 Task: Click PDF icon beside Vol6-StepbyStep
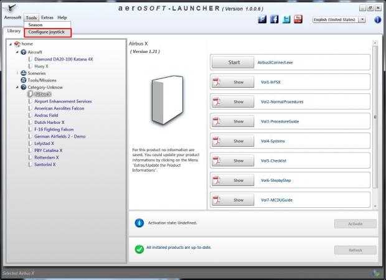click(x=217, y=180)
